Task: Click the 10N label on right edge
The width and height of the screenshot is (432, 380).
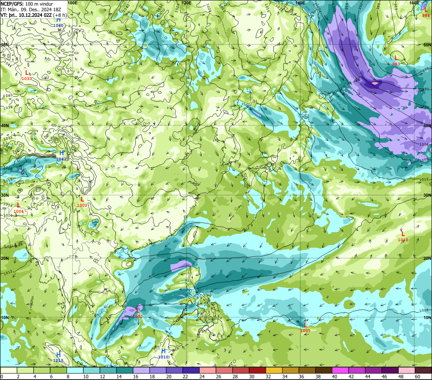Action: click(427, 317)
